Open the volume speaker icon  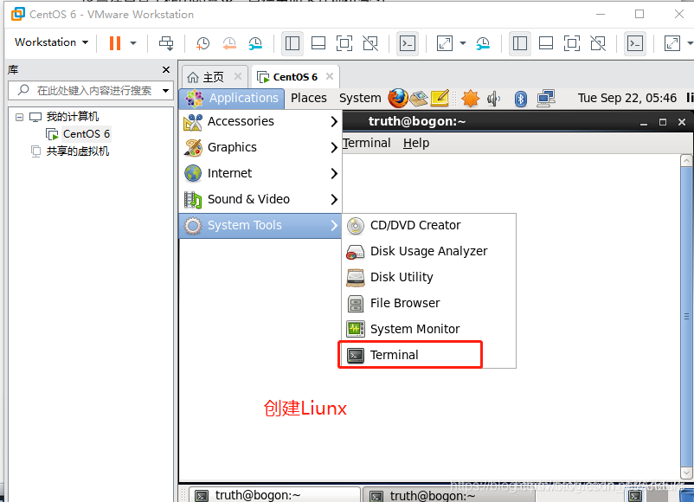coord(493,99)
